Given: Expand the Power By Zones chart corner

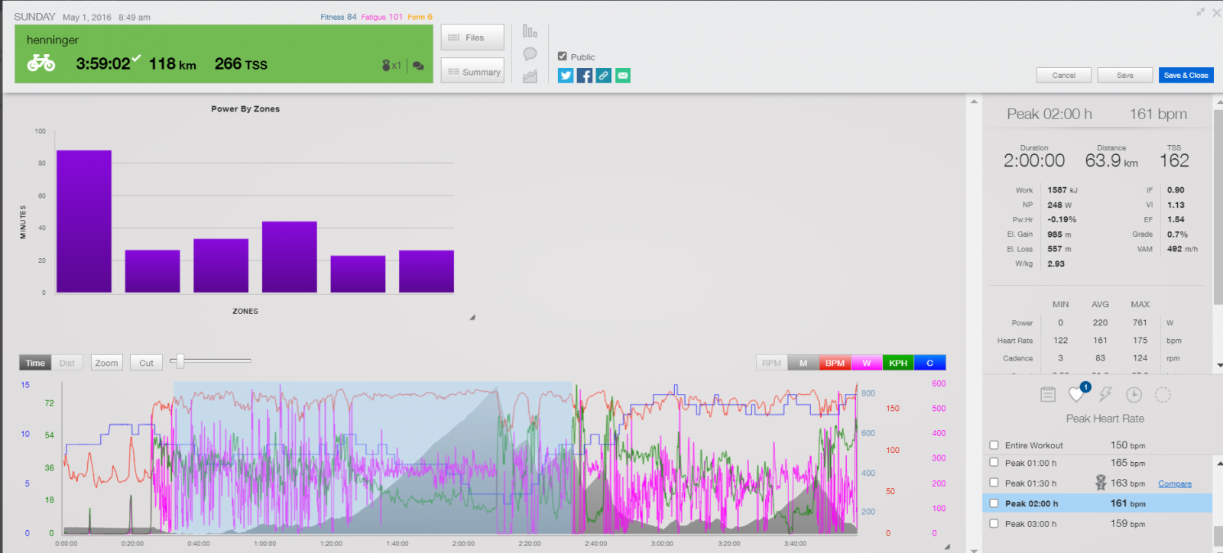Looking at the screenshot, I should (x=472, y=317).
